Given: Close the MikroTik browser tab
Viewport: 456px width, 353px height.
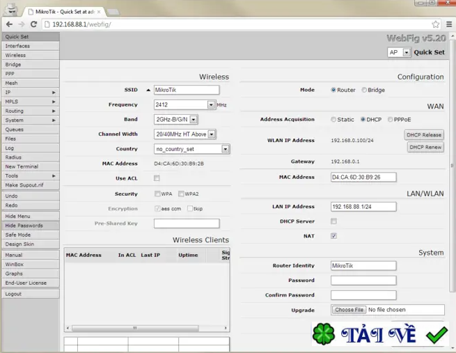Looking at the screenshot, I should pyautogui.click(x=100, y=12).
